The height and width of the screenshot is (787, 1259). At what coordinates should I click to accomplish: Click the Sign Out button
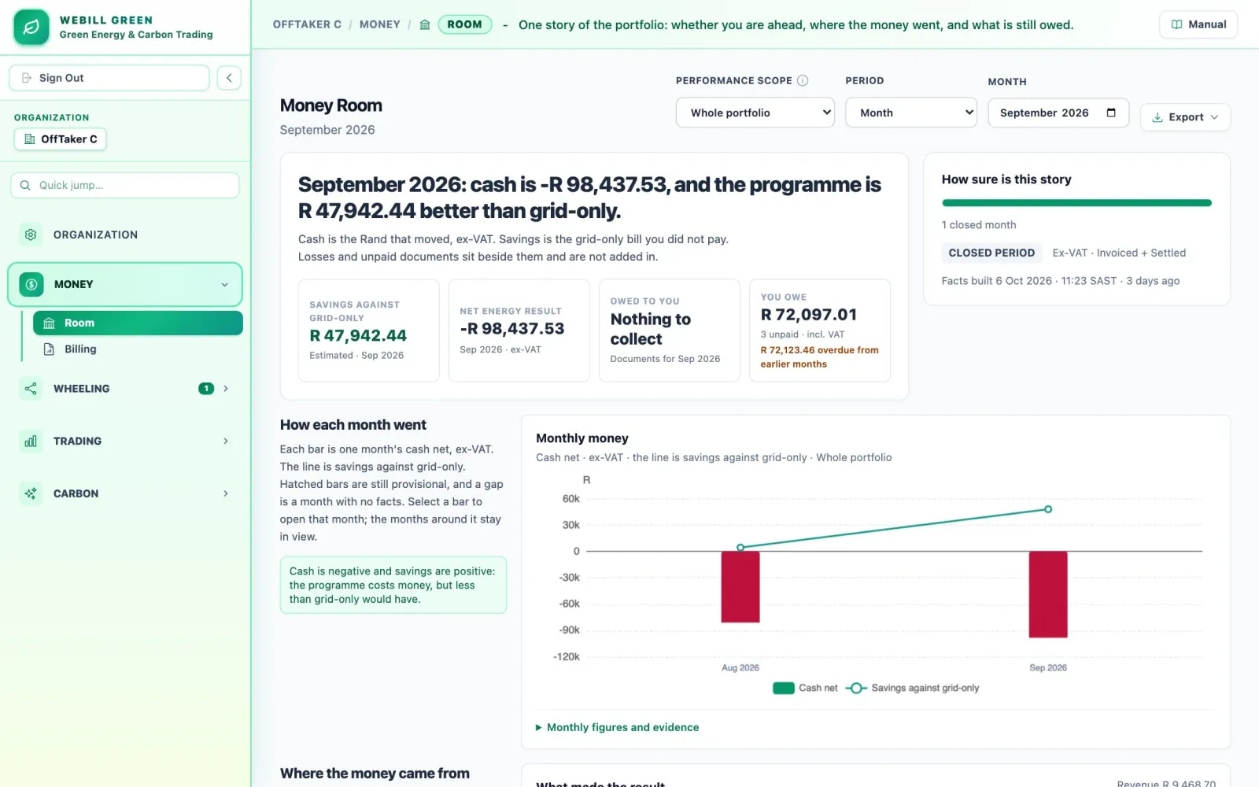tap(109, 78)
